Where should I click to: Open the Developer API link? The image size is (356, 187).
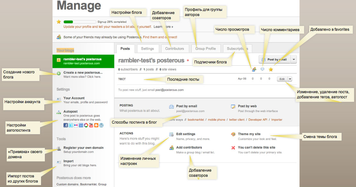click(x=258, y=120)
